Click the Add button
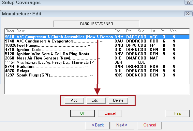Image resolution: width=193 pixels, height=131 pixels. pos(74,100)
